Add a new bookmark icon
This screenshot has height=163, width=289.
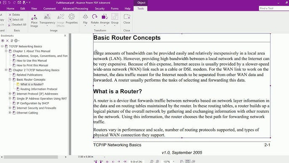pyautogui.click(x=3, y=41)
